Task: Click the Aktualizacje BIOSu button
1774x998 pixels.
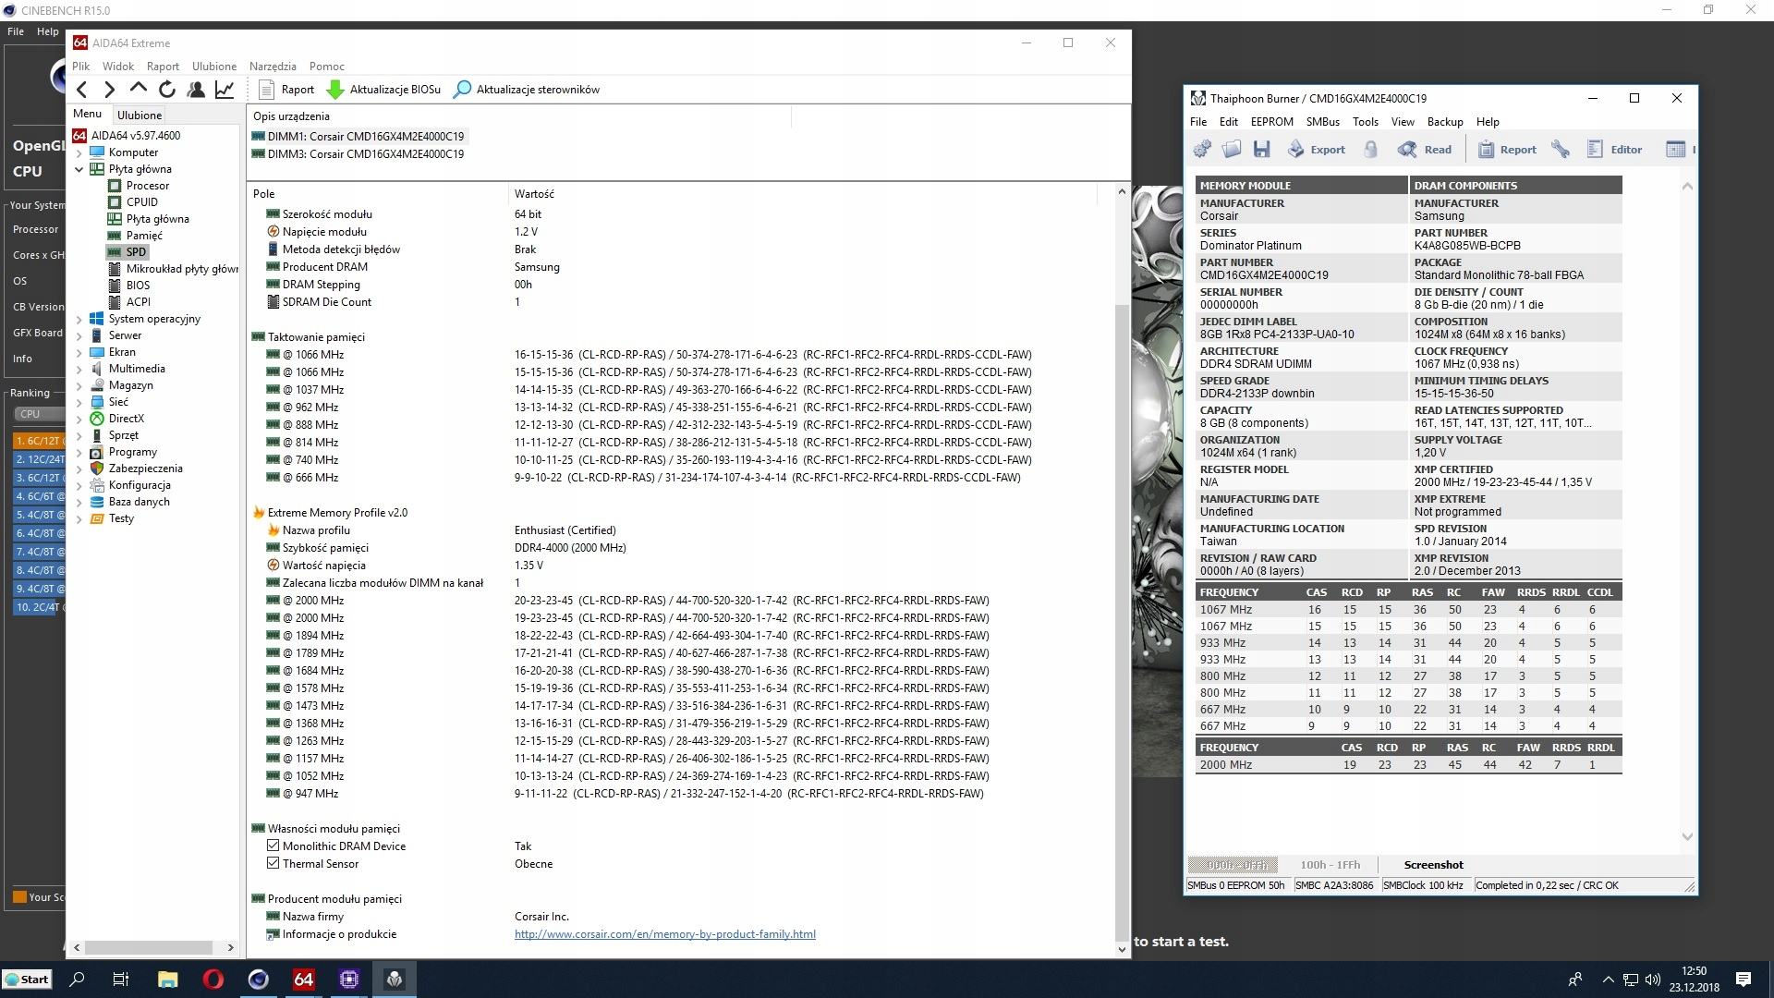Action: click(x=384, y=90)
